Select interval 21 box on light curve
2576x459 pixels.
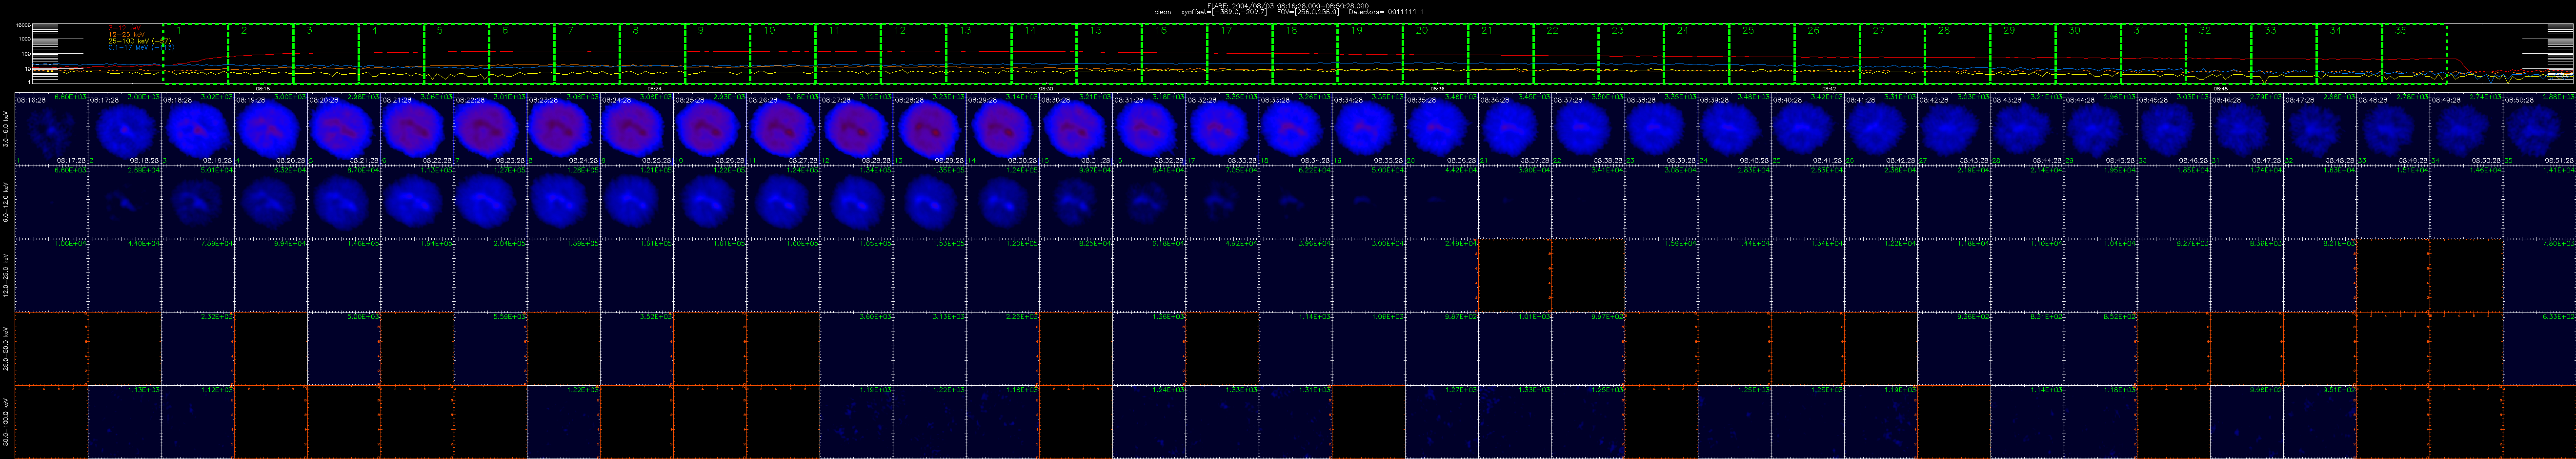tap(1501, 54)
